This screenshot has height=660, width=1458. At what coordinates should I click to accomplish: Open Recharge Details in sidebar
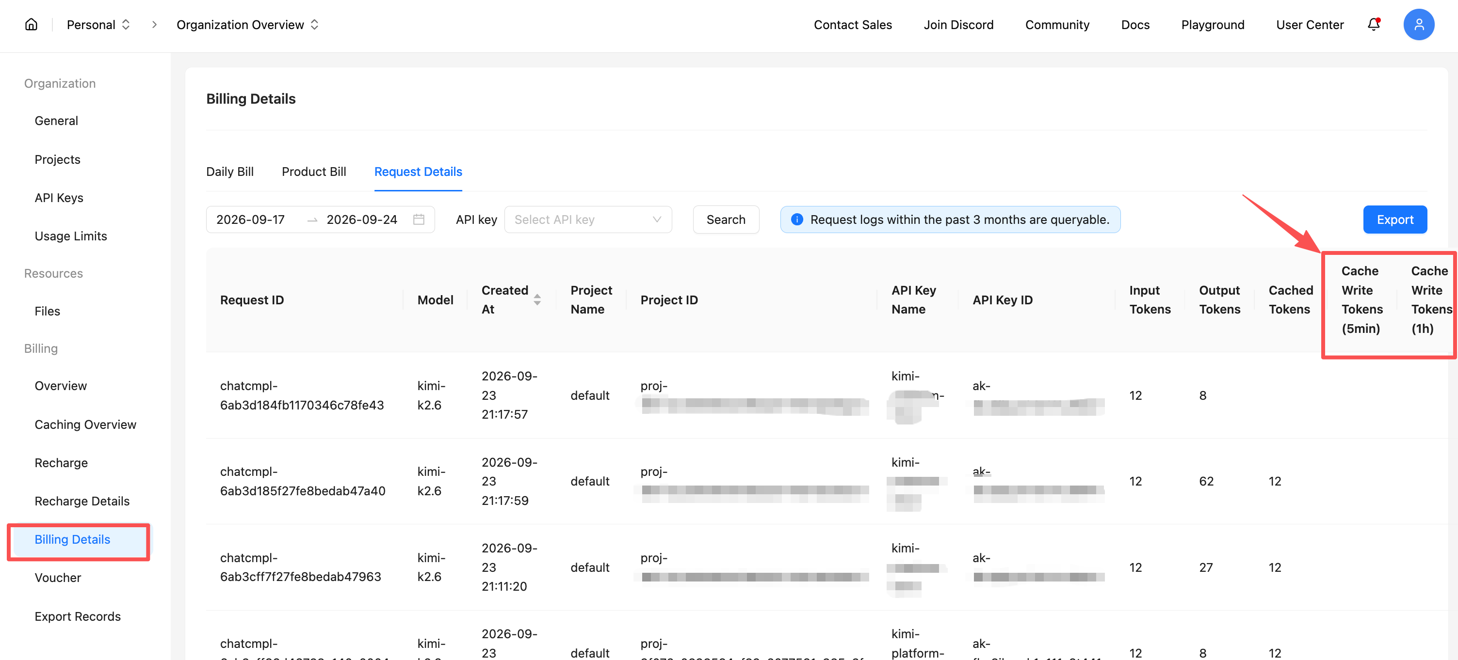coord(82,501)
